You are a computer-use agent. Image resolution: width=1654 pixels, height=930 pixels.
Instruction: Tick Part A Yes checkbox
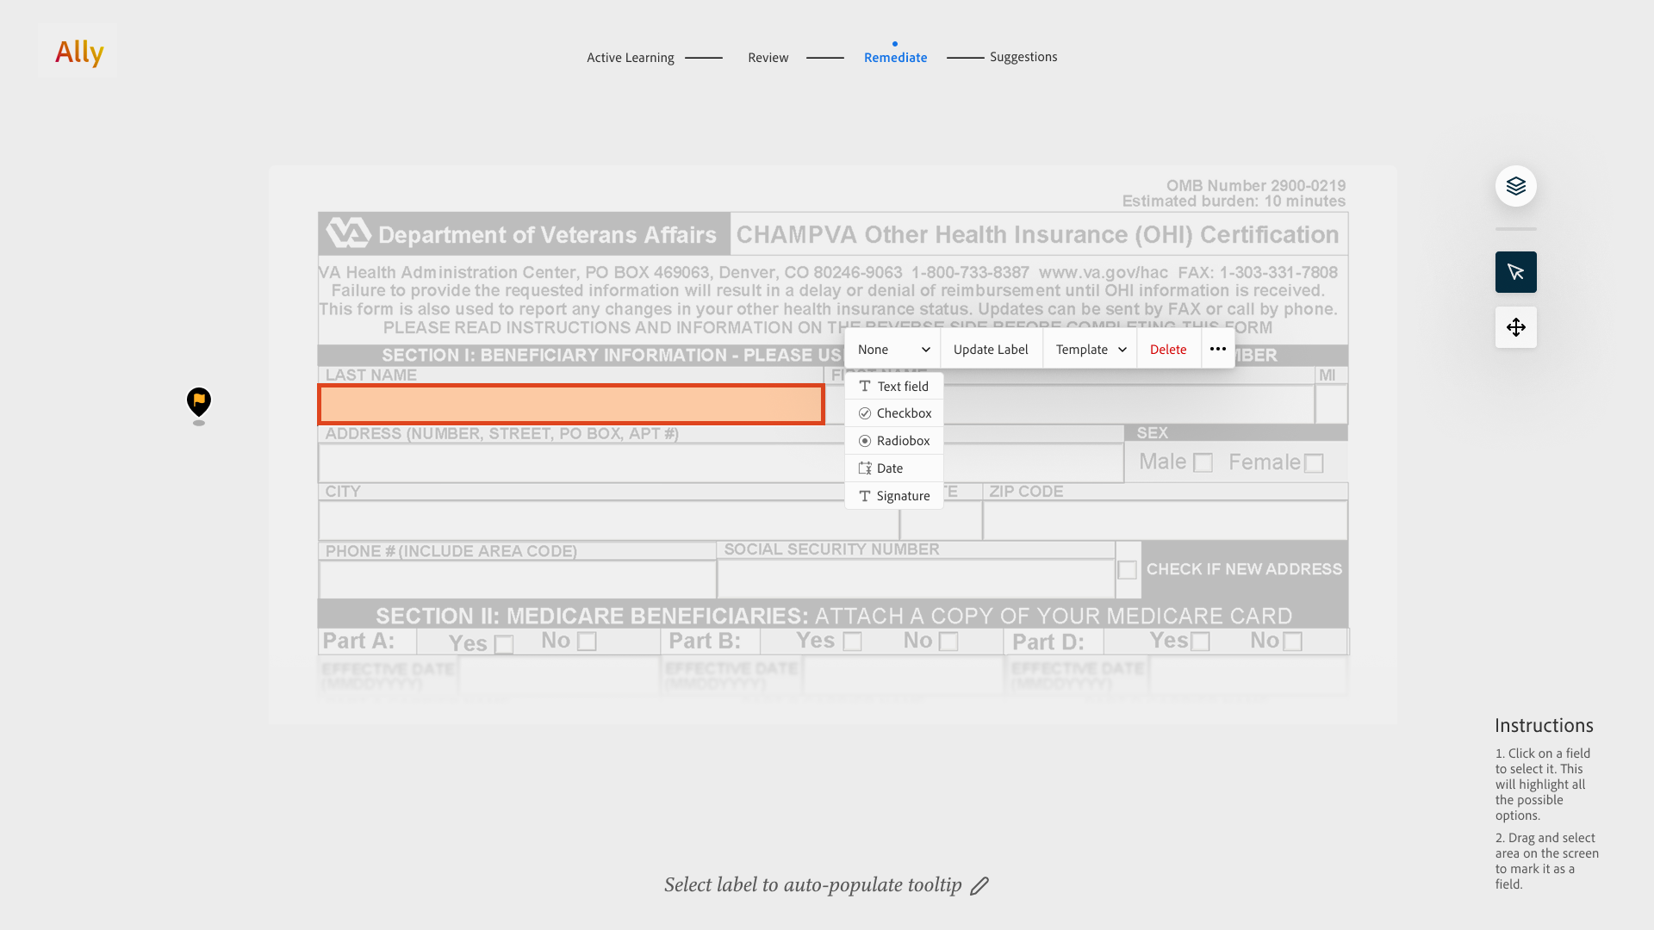point(504,644)
